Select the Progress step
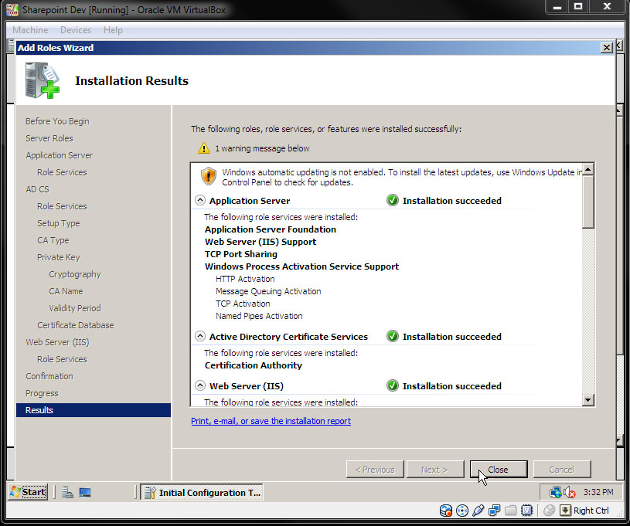This screenshot has height=526, width=630. pyautogui.click(x=42, y=393)
